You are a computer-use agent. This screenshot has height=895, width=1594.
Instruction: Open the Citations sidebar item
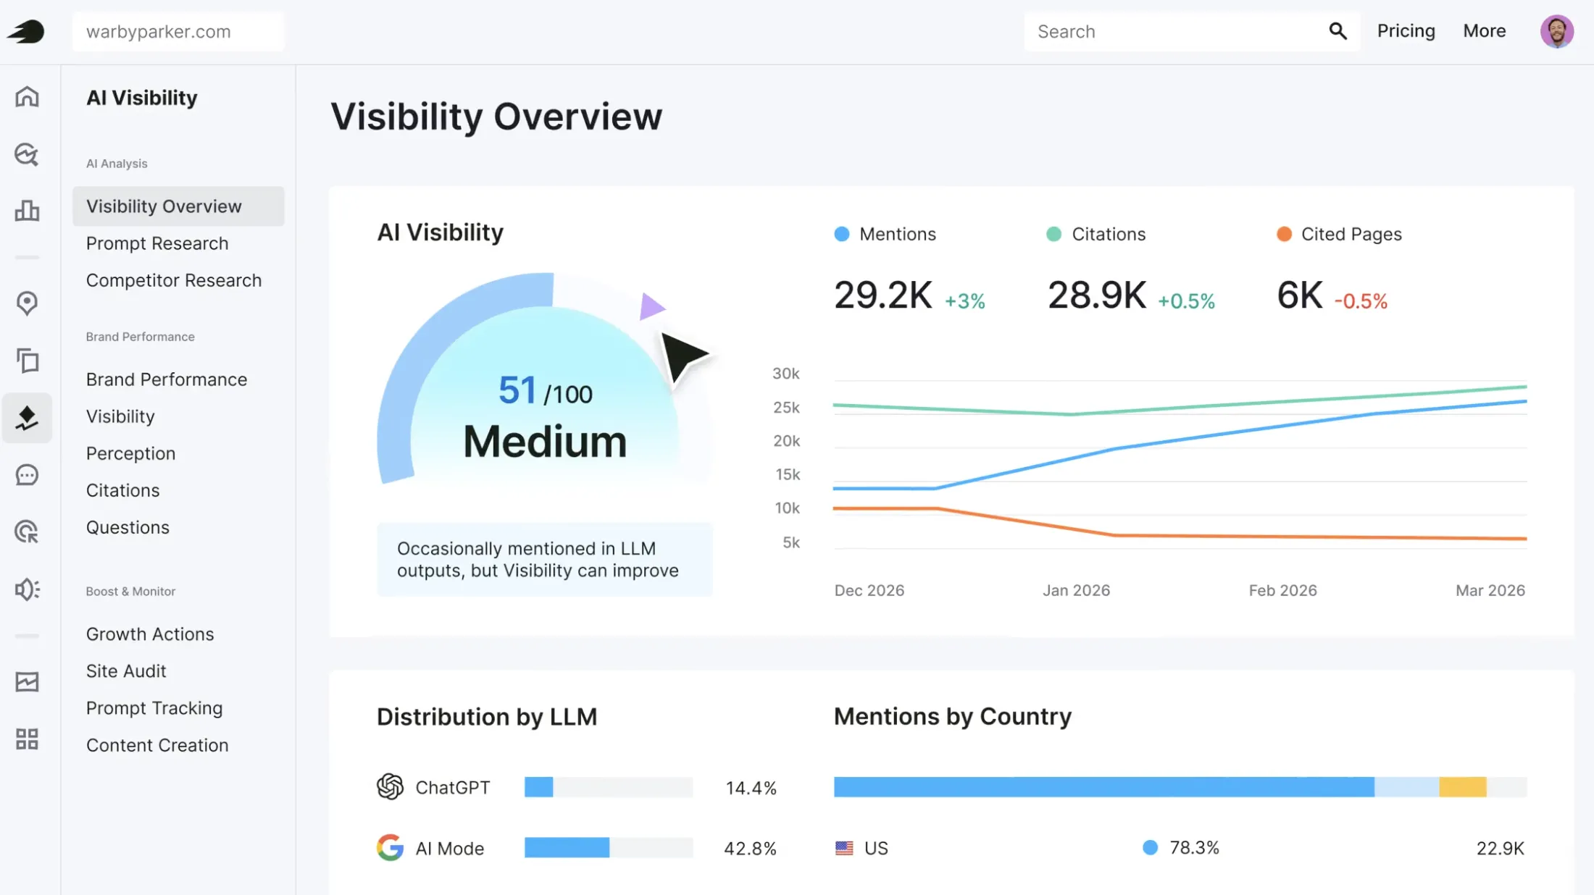pyautogui.click(x=122, y=490)
